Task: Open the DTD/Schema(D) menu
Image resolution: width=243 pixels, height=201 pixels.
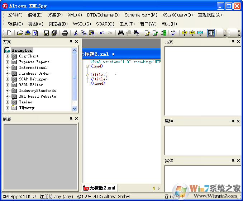Action: [x=103, y=15]
